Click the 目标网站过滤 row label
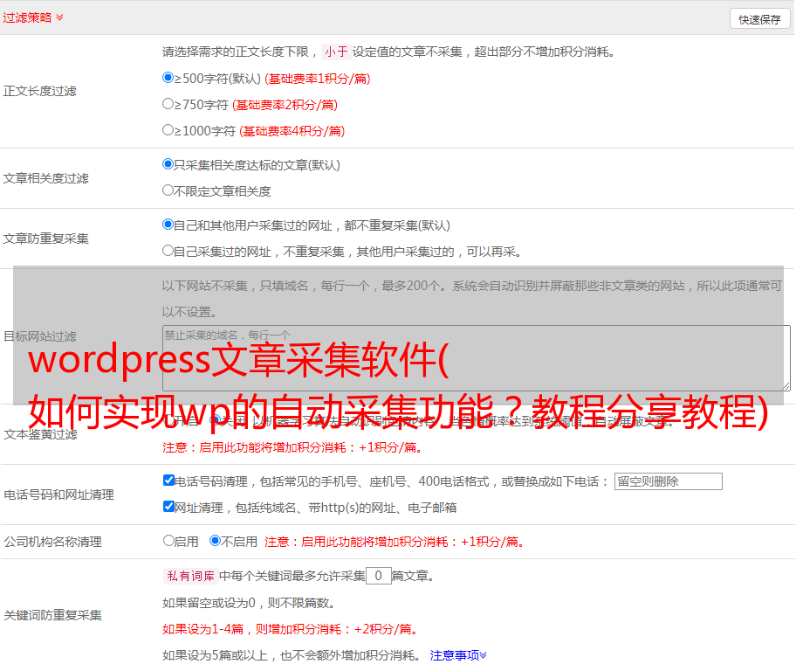This screenshot has width=796, height=671. pos(40,336)
